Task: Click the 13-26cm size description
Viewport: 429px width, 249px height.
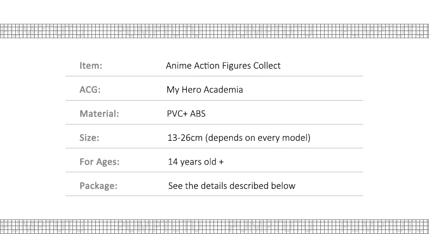Action: click(239, 138)
